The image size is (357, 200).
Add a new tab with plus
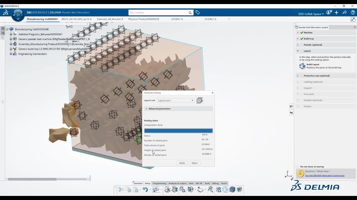click(x=229, y=19)
